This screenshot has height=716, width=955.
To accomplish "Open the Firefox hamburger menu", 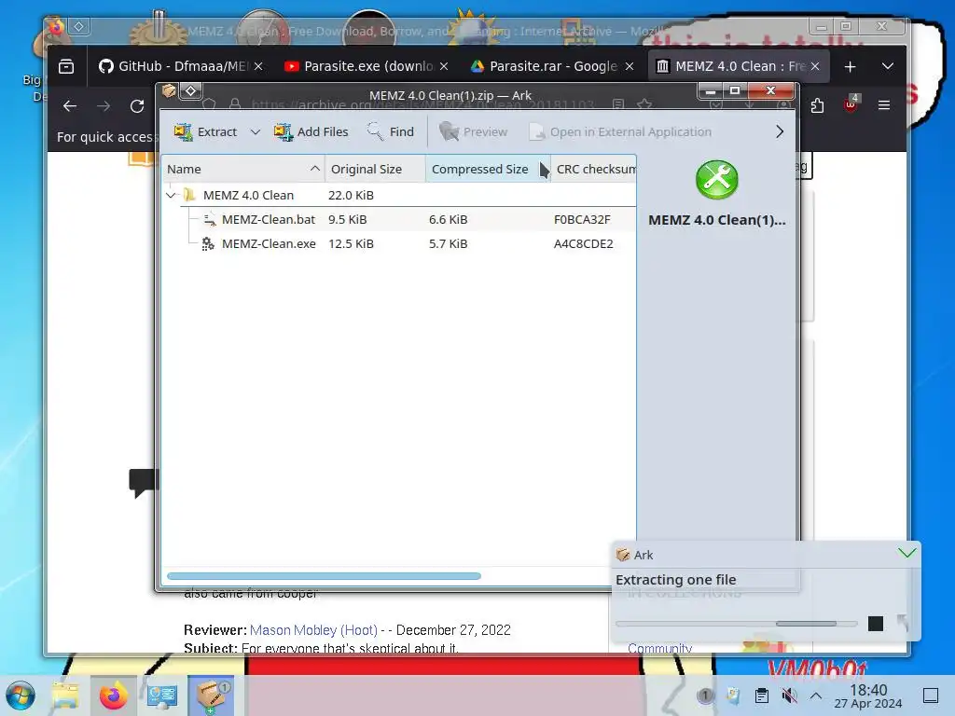I will 884,106.
